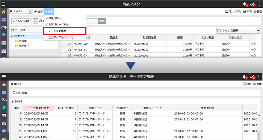Sort by ギフト対応 column header
Screen dimensions: 263x140
pos(207,38)
